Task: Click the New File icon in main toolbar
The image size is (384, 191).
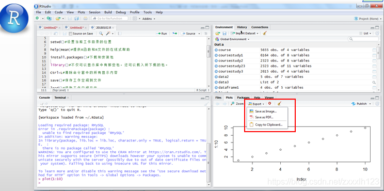Action: tap(37, 19)
